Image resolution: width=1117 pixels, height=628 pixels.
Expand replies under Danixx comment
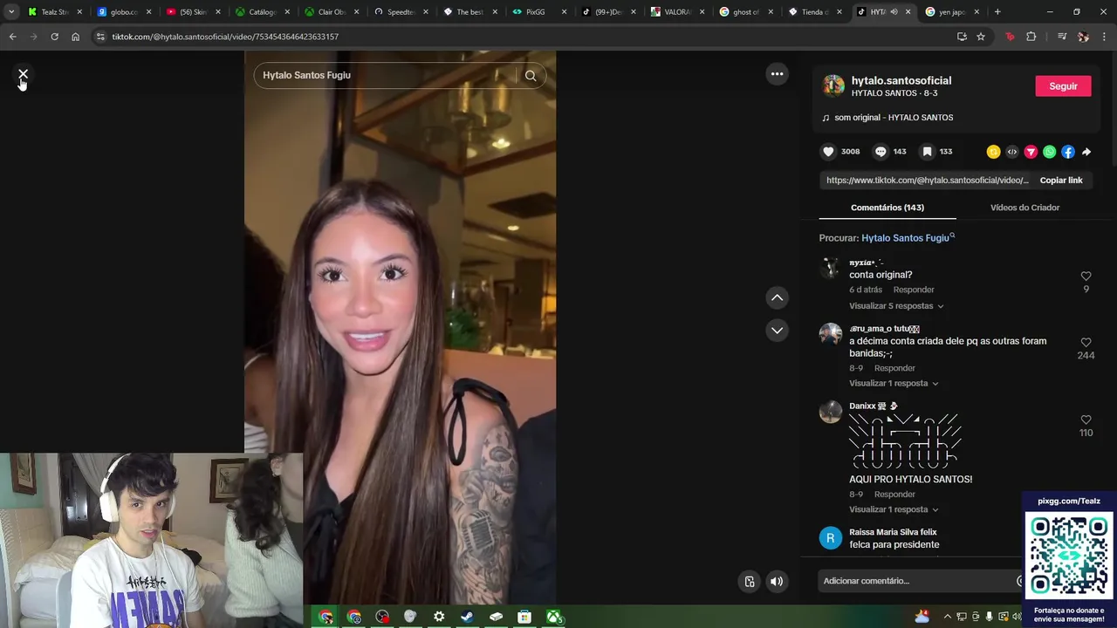tap(894, 509)
